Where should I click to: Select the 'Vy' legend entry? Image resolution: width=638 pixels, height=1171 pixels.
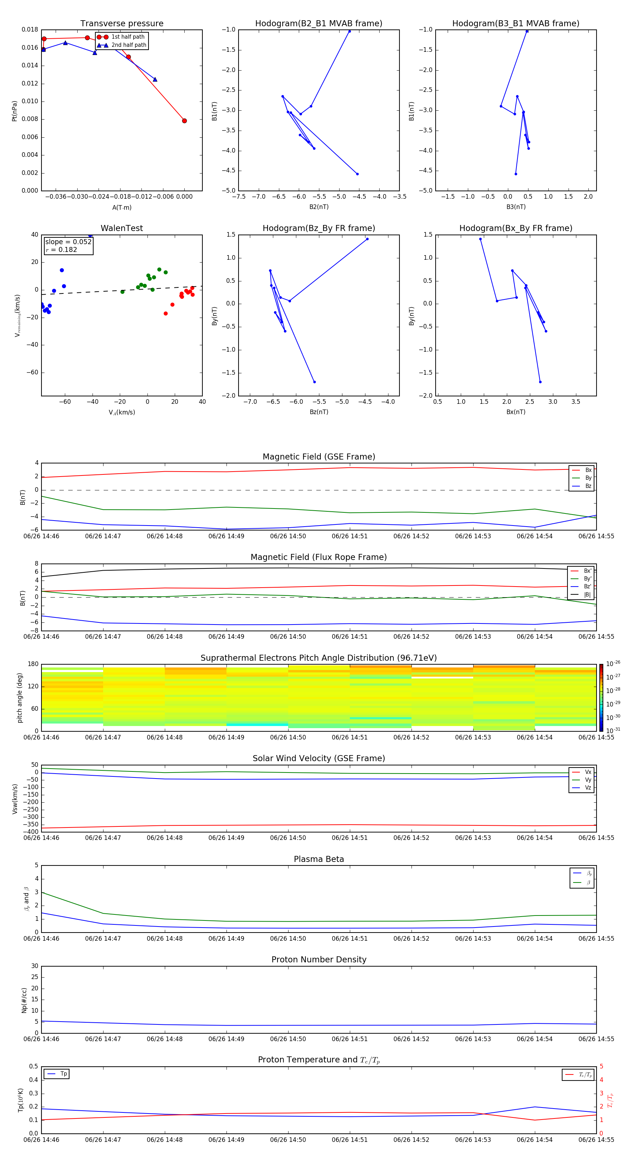(x=582, y=780)
